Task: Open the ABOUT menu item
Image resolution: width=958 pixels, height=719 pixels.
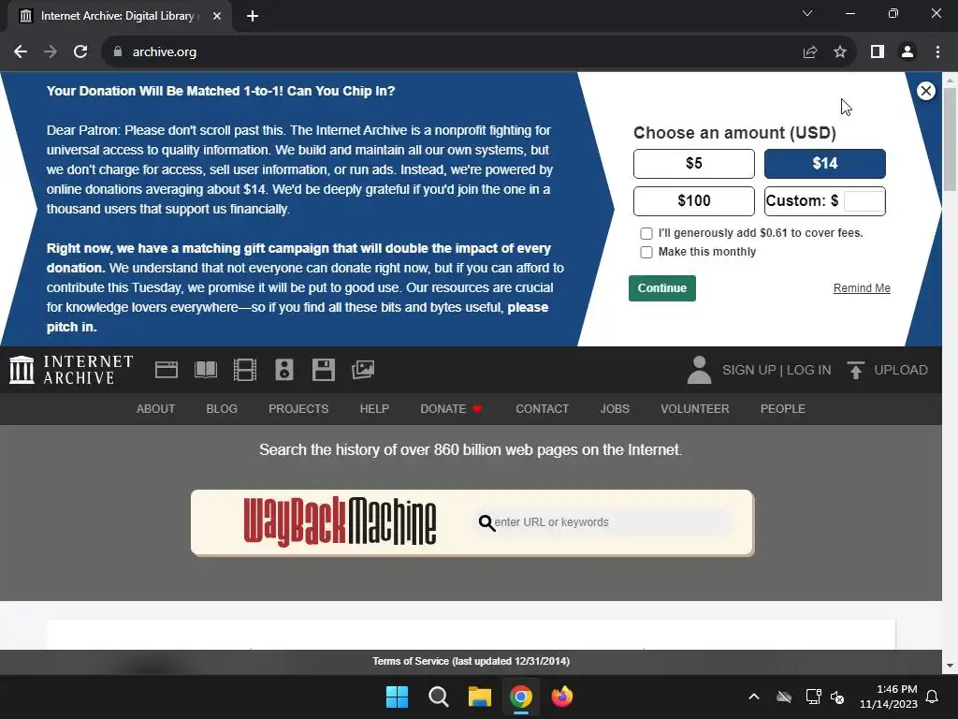Action: click(x=155, y=408)
